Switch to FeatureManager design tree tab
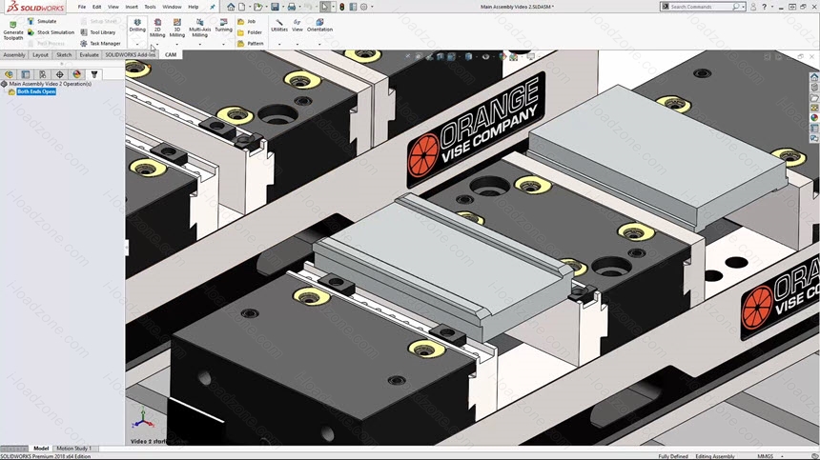820x460 pixels. [9, 74]
